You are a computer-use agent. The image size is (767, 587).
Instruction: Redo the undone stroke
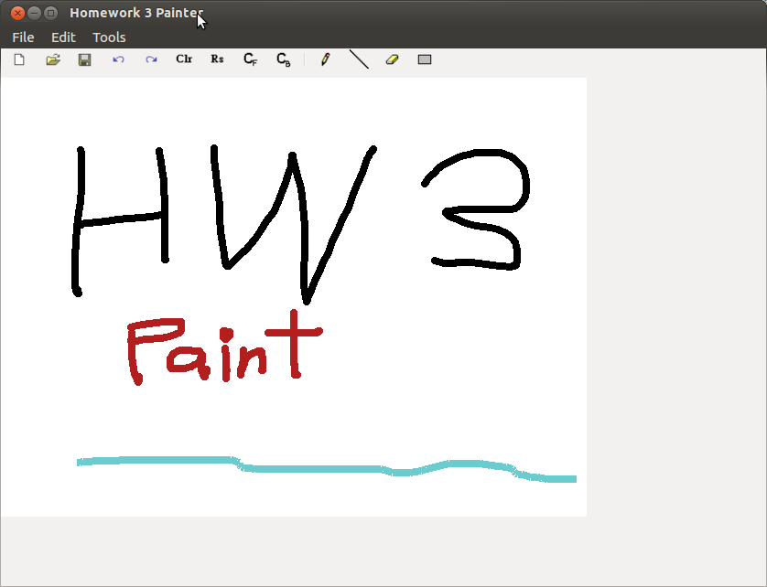151,59
